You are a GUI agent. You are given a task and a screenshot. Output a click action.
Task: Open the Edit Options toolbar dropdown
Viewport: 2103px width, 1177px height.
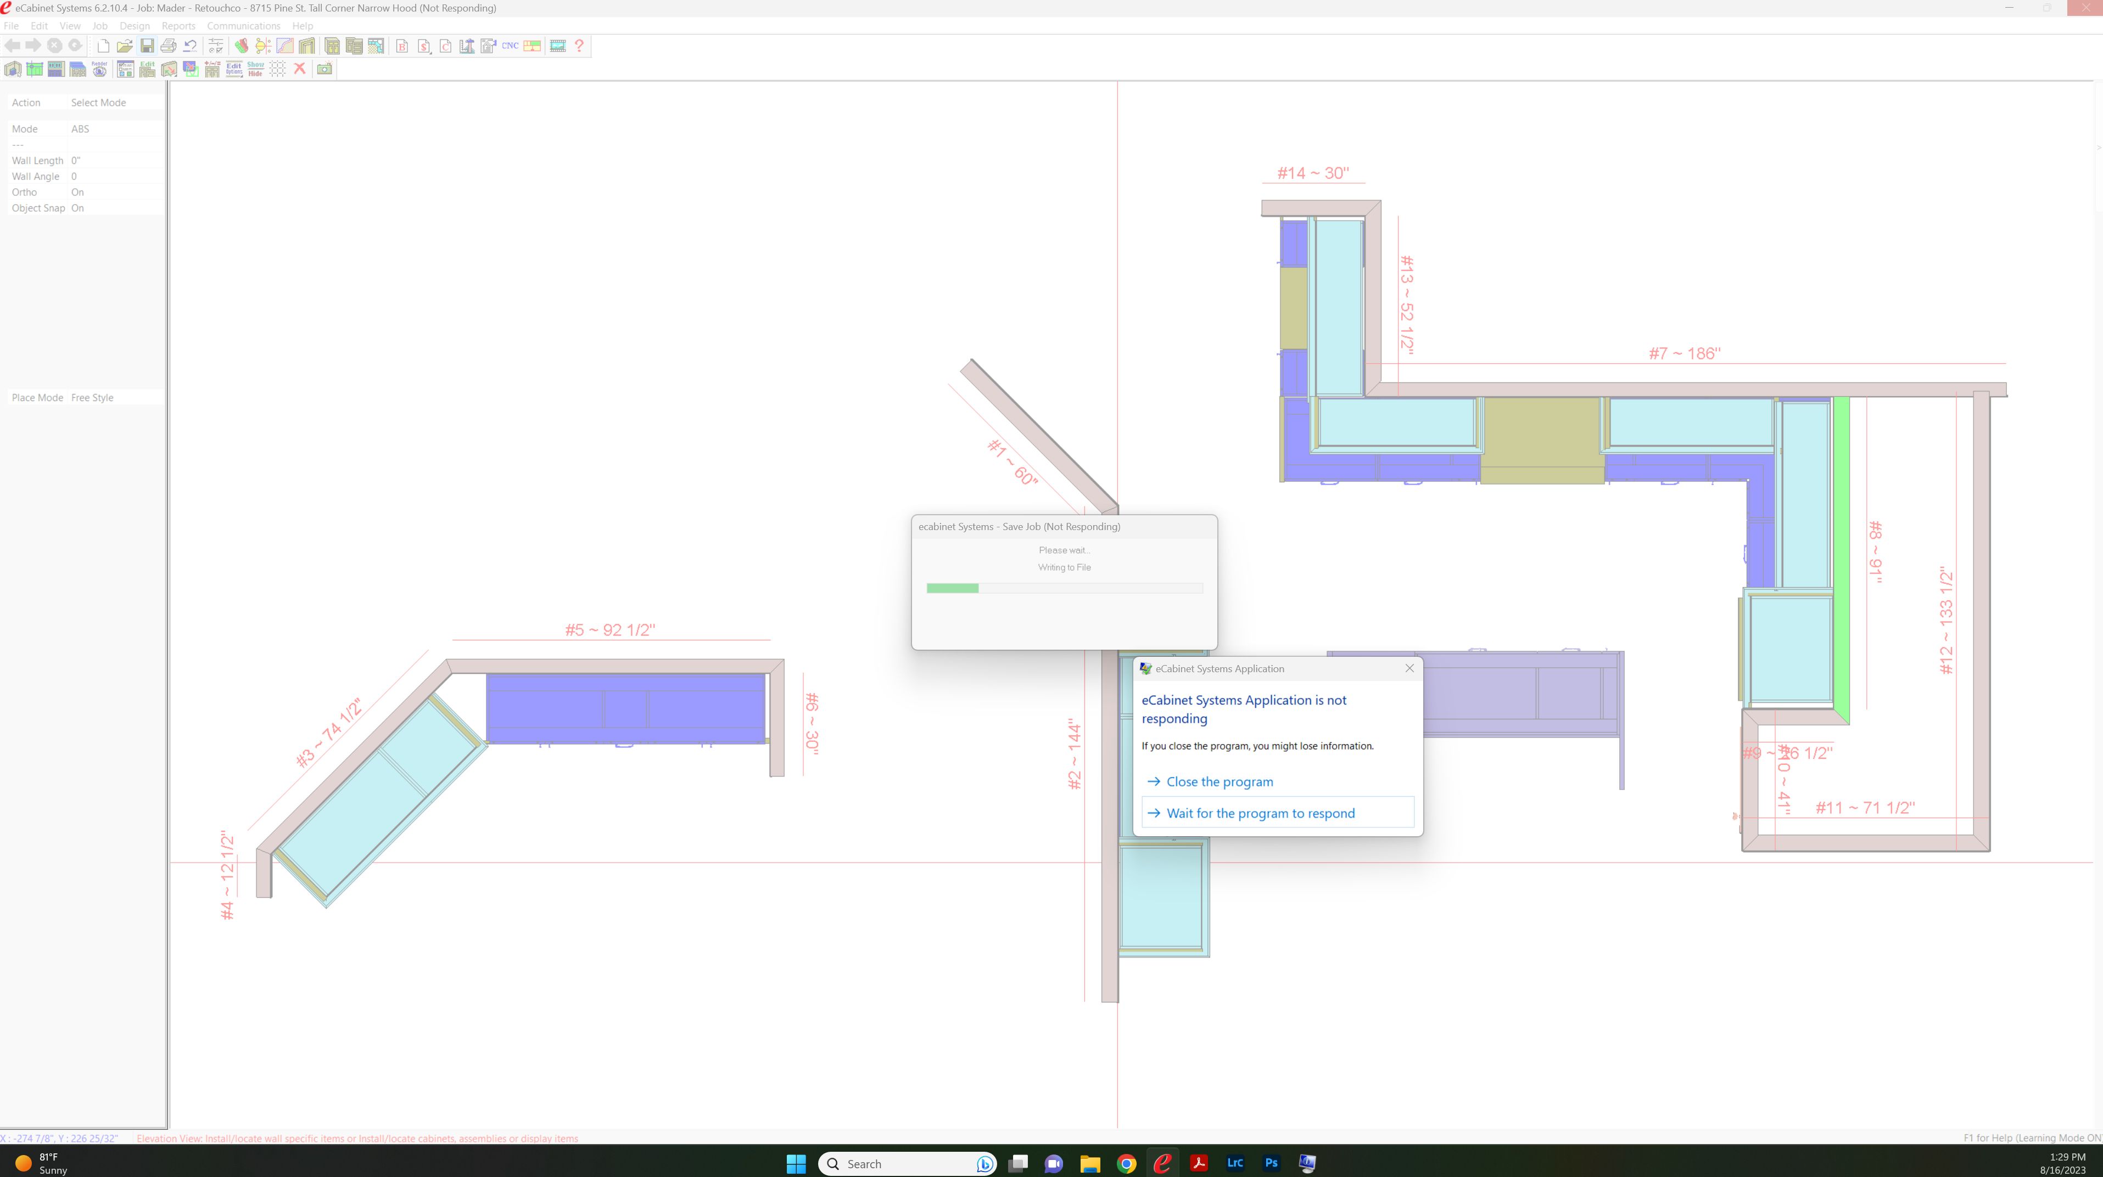[234, 69]
